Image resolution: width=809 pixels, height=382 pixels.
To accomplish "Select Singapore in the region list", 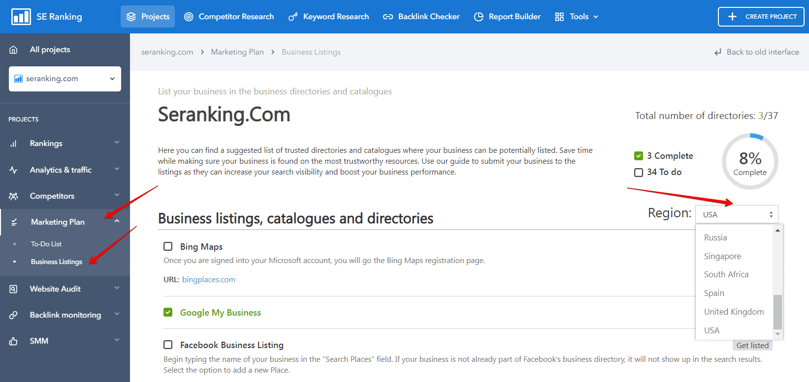I will (722, 256).
